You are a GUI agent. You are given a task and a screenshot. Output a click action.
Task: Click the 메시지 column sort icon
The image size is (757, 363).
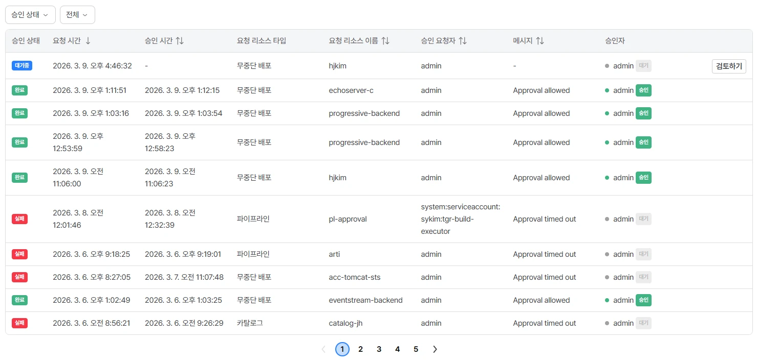[x=539, y=41]
